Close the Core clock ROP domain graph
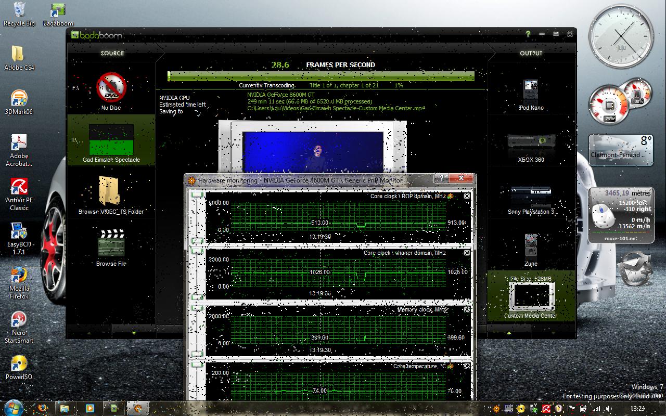 467,196
